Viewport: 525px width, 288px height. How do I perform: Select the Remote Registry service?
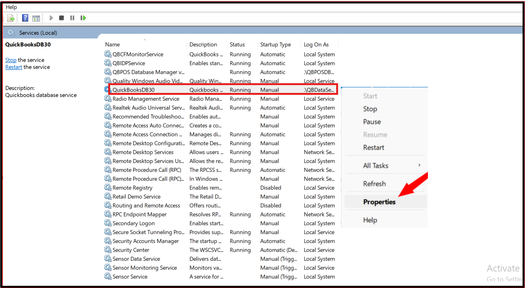132,188
